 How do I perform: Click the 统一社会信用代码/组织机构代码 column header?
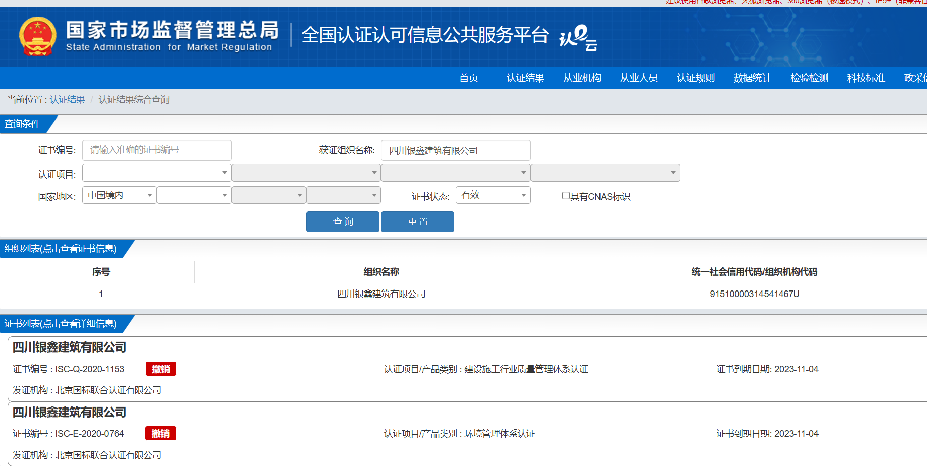click(754, 272)
